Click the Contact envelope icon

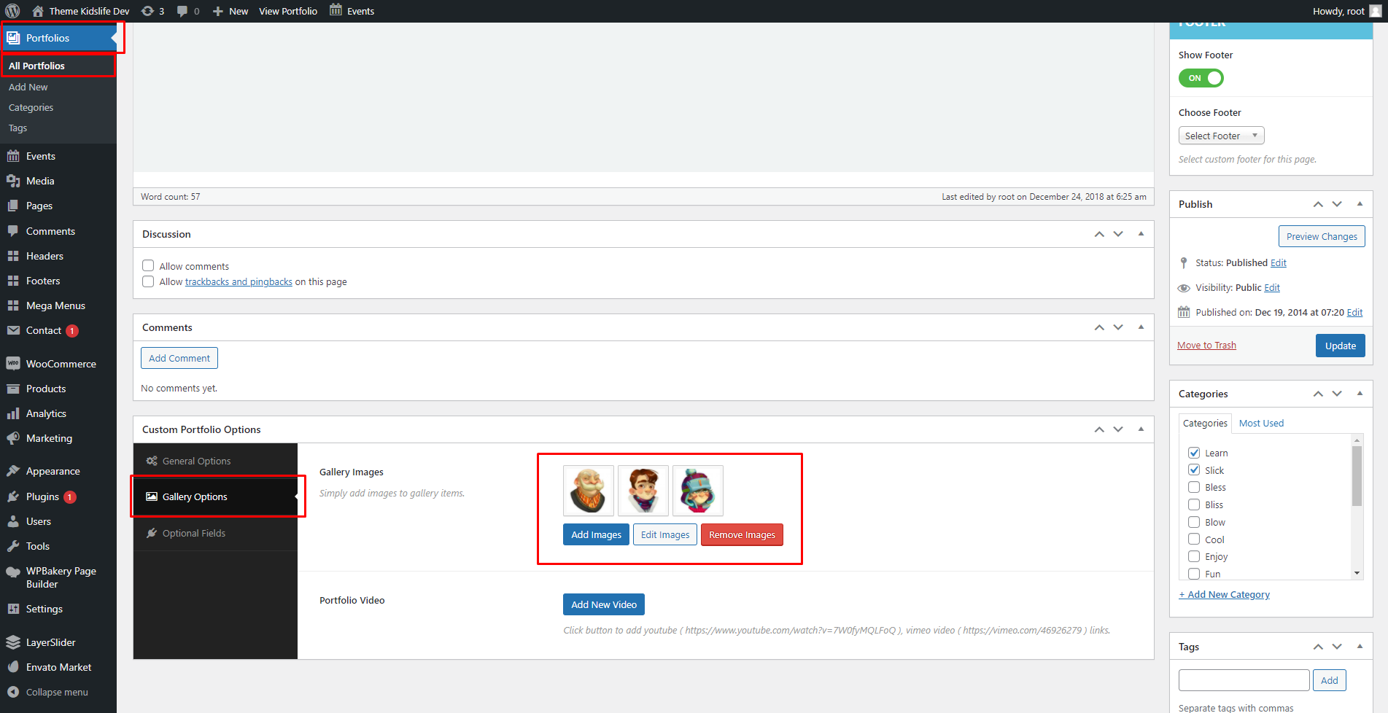click(x=13, y=330)
